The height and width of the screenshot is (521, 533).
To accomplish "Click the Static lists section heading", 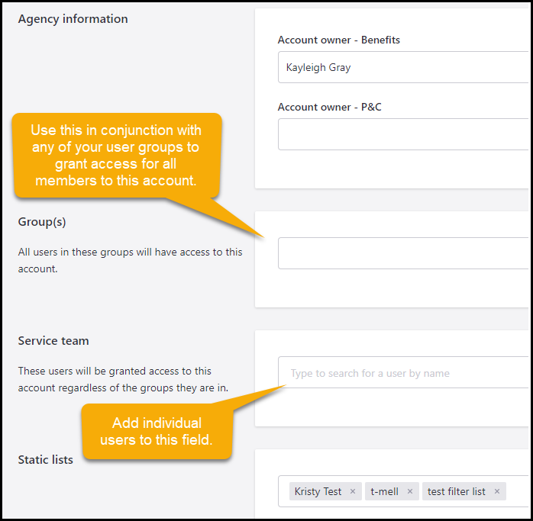I will [x=46, y=459].
